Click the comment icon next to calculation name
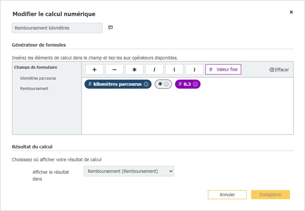 pyautogui.click(x=111, y=28)
